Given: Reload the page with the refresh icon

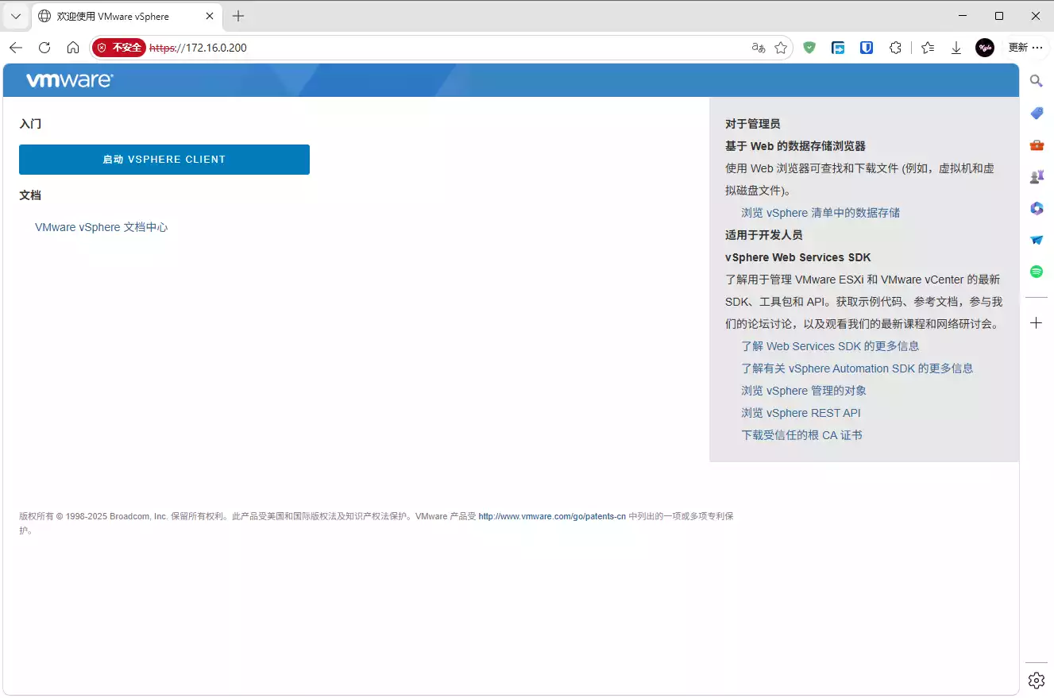Looking at the screenshot, I should [x=44, y=48].
